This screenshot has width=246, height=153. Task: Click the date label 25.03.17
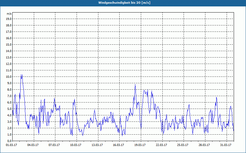click(x=183, y=145)
